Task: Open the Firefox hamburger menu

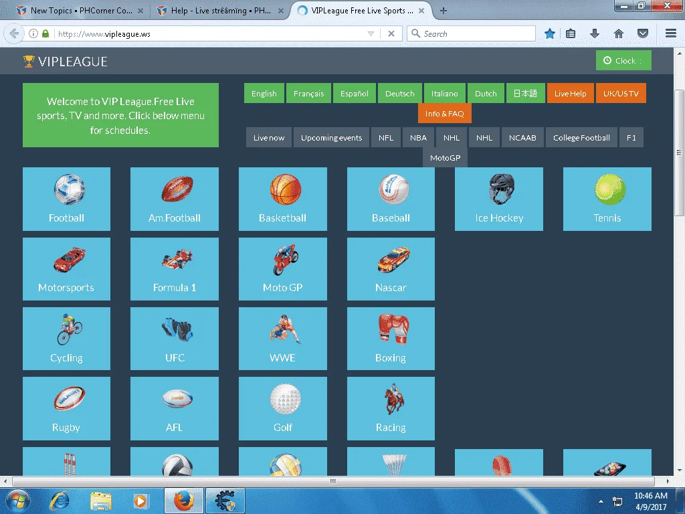Action: [x=671, y=33]
